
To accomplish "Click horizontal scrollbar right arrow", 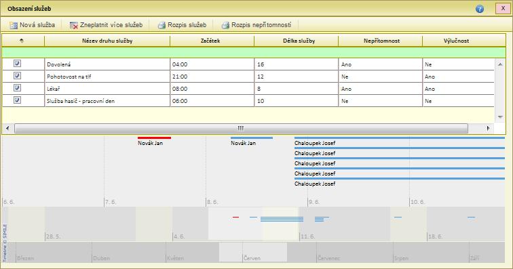I will click(x=488, y=128).
